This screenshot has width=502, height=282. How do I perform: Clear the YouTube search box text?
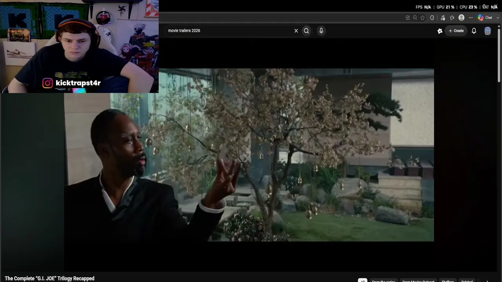click(x=296, y=31)
